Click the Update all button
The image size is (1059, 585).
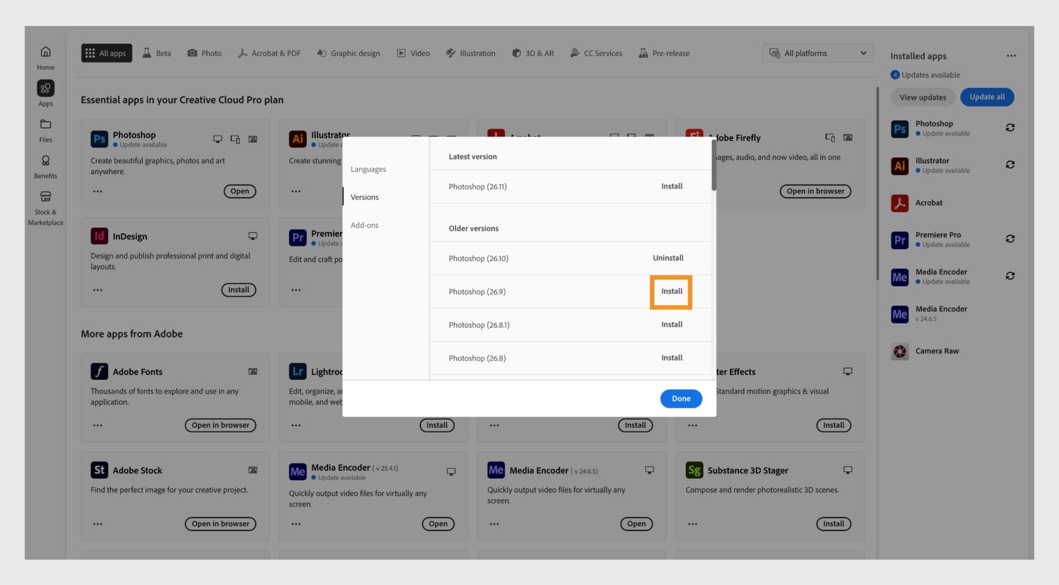click(x=987, y=97)
